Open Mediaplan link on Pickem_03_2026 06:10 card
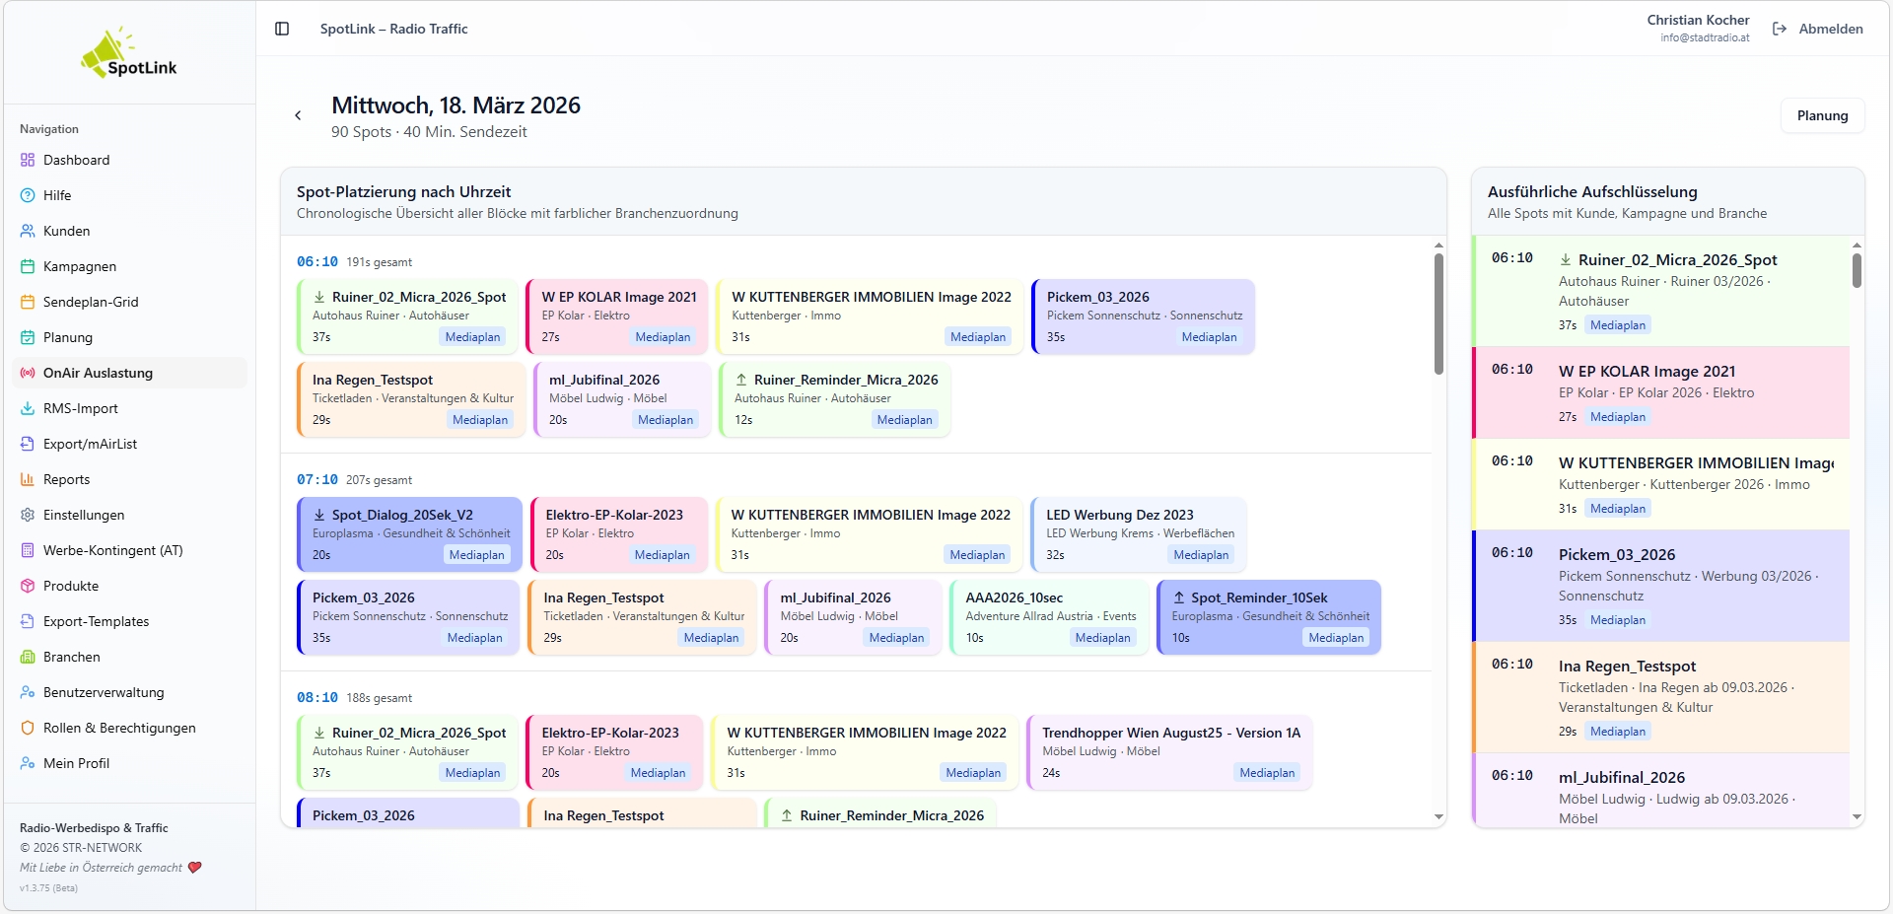This screenshot has width=1893, height=914. click(1208, 337)
